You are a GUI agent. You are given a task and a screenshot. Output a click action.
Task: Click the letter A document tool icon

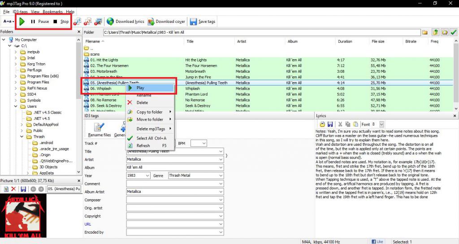[x=87, y=22]
